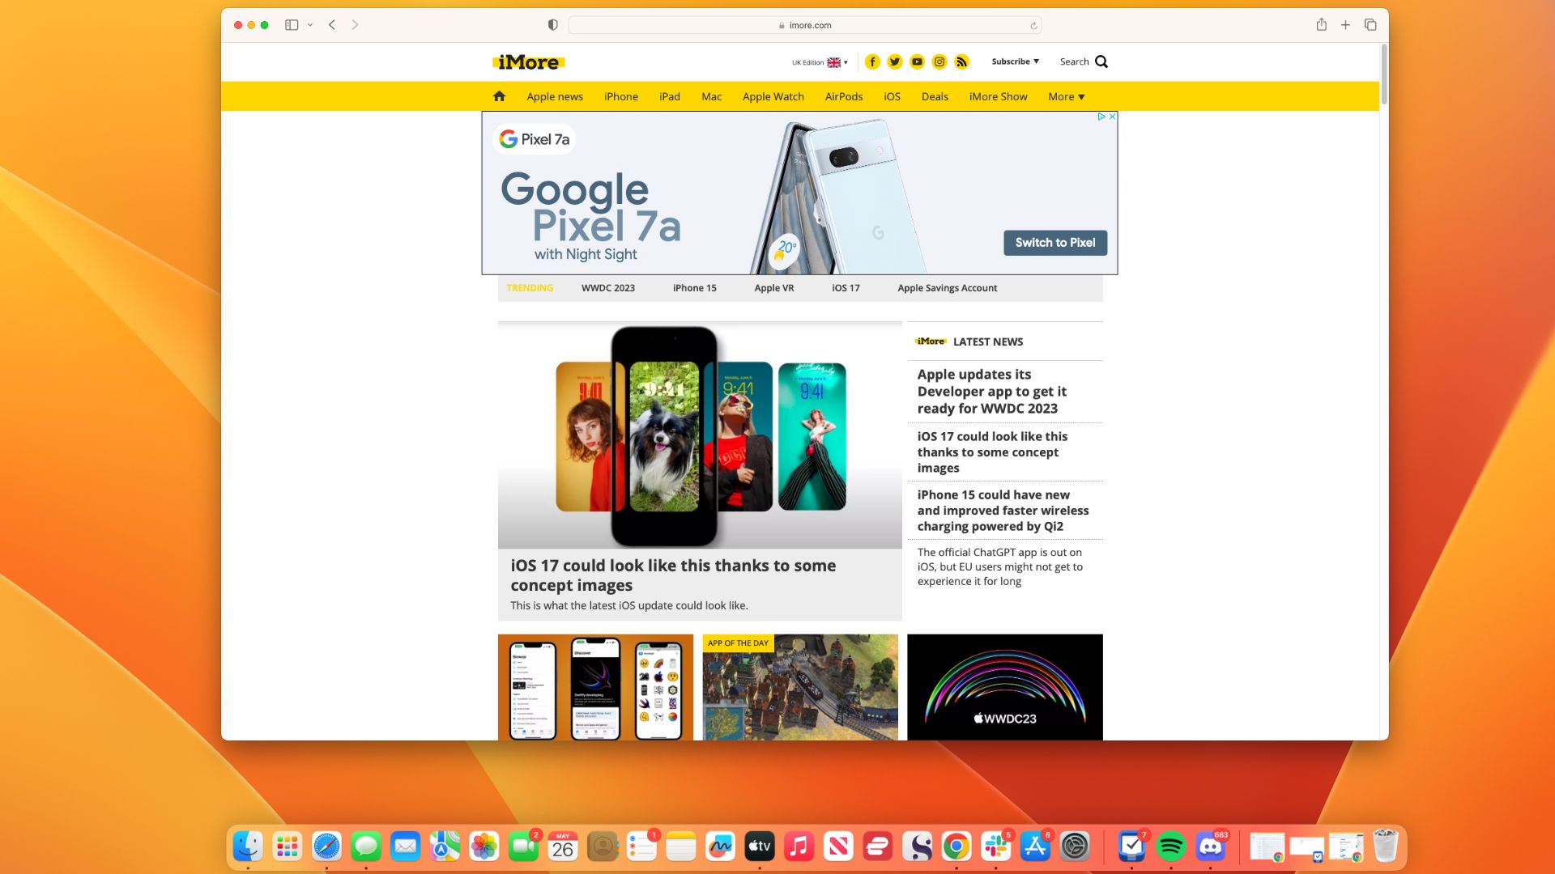Open Freeform from the Dock
Viewport: 1555px width, 874px height.
click(720, 846)
